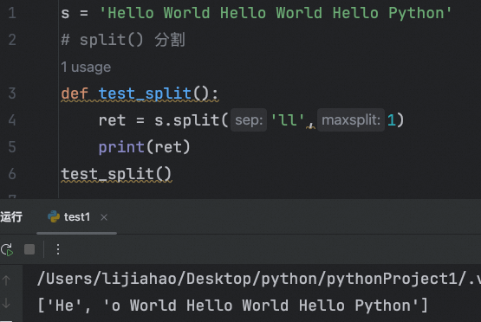Click the test_split function name in the def line

(145, 93)
